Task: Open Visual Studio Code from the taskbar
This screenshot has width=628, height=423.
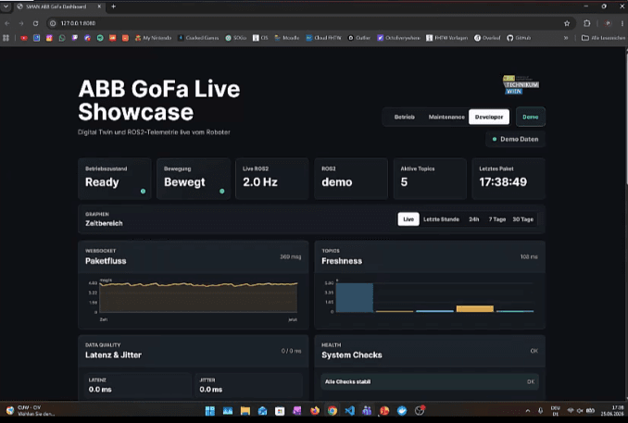Action: [349, 411]
